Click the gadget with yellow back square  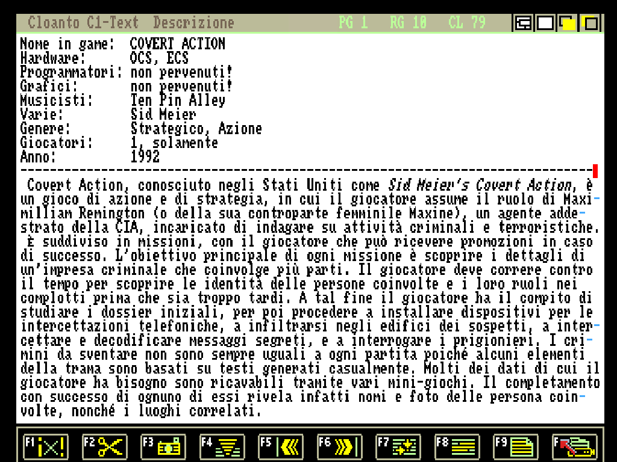[590, 23]
